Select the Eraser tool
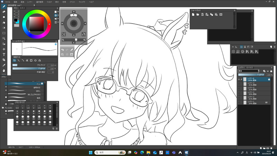The image size is (277, 156). coord(4,12)
